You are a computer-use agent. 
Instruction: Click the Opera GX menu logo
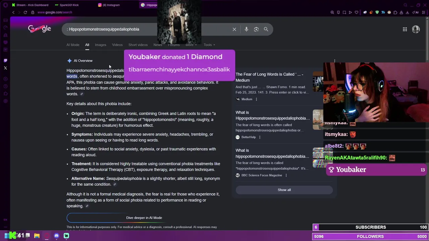(x=5, y=5)
